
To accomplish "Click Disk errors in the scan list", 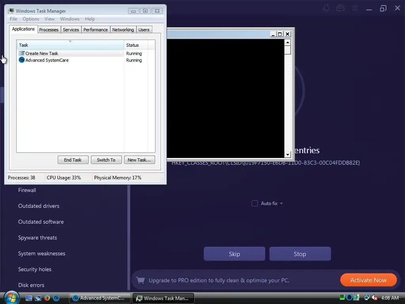I will coord(31,285).
